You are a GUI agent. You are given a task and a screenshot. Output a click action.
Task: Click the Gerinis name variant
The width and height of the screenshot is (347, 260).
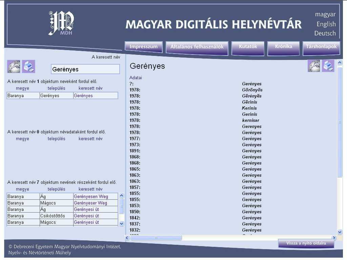tap(249, 114)
